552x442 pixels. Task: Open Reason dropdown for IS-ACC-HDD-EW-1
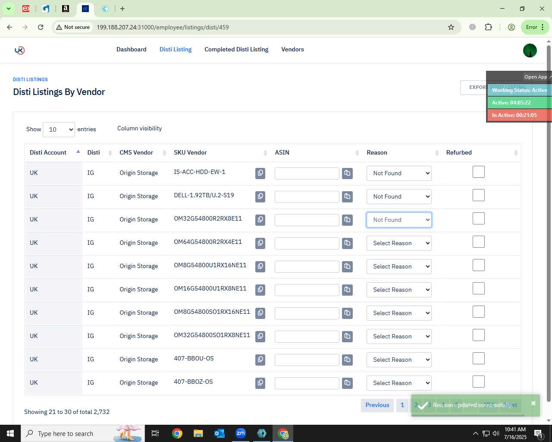pos(399,173)
